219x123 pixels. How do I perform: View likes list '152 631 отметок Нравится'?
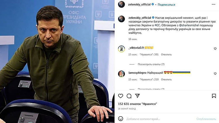click(x=138, y=104)
